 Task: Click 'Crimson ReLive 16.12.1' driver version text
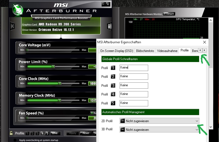[x=56, y=30]
